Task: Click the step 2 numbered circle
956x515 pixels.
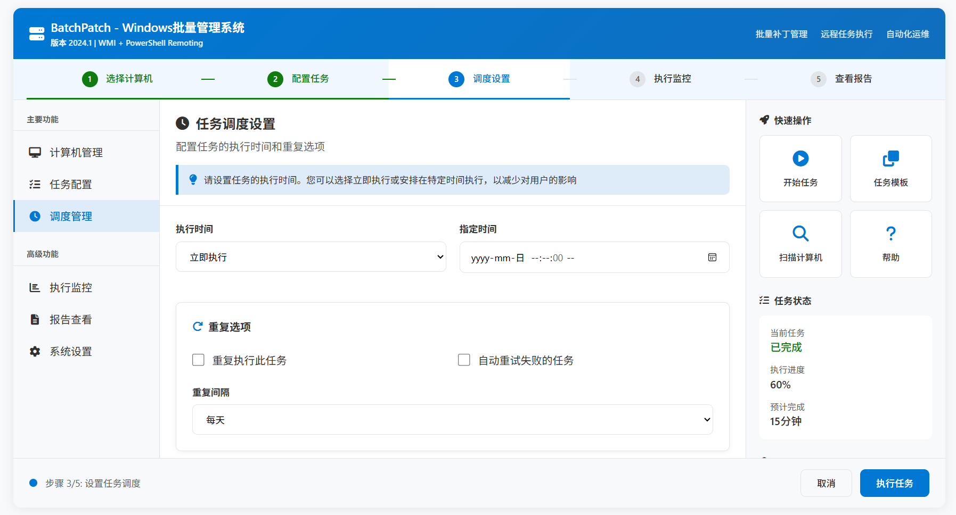Action: pos(275,79)
